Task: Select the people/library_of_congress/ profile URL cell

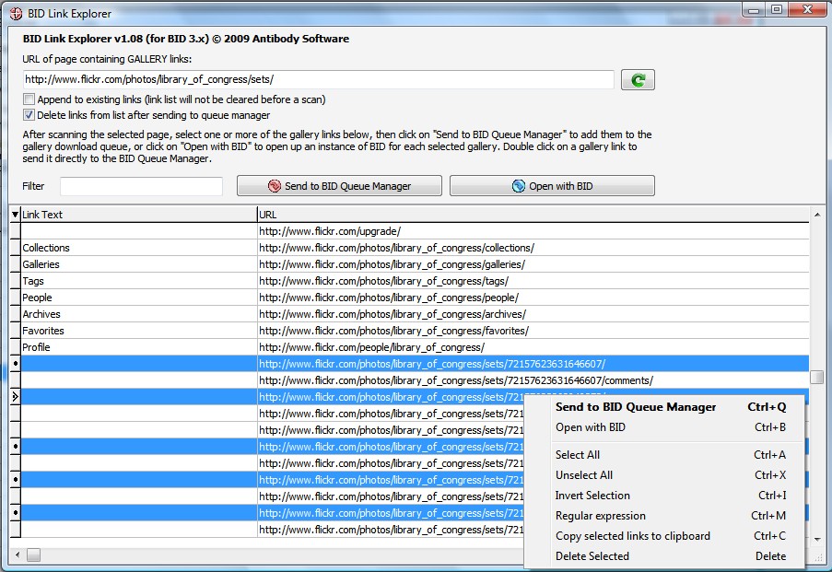Action: 533,347
